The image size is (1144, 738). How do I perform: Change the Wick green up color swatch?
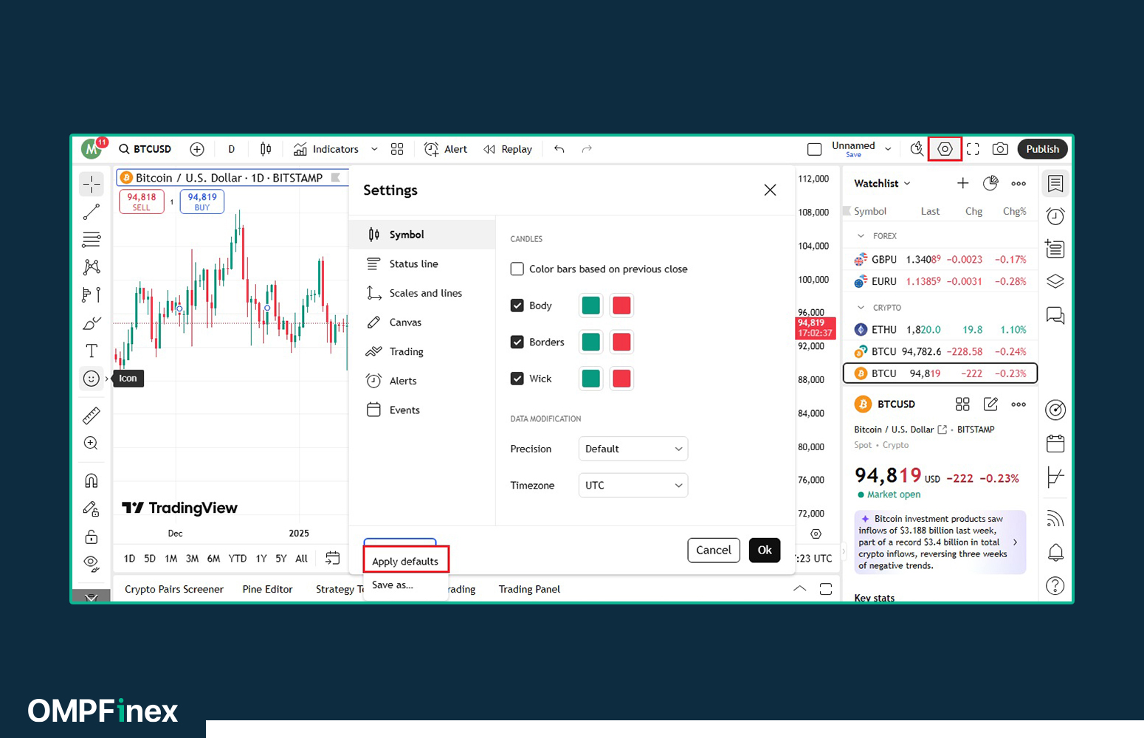[x=591, y=379]
